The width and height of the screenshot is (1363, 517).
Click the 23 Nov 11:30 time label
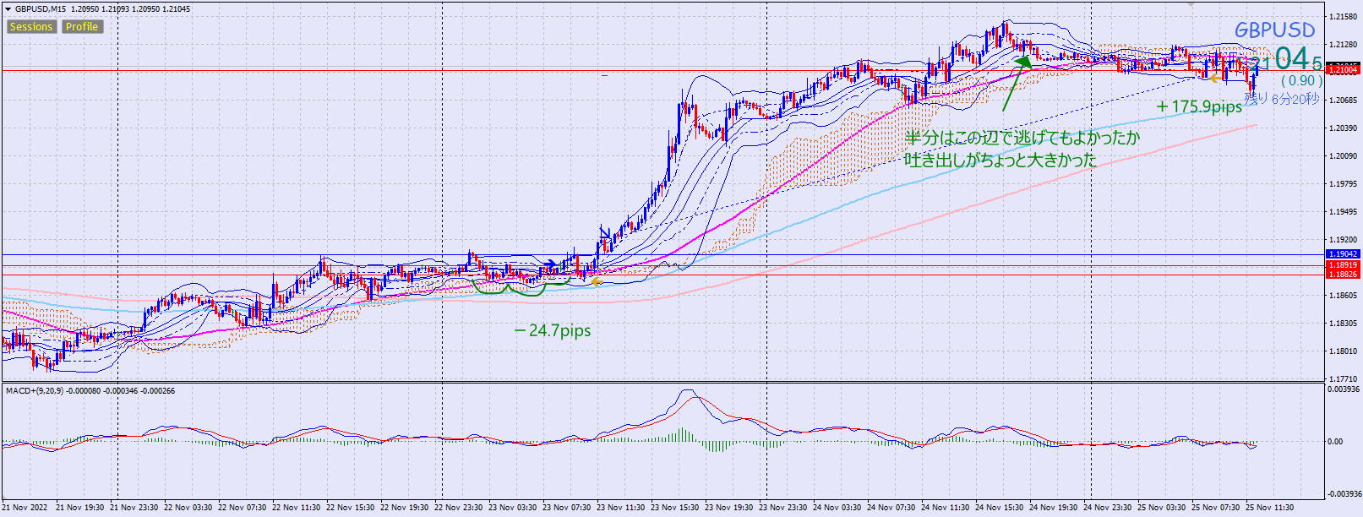[621, 508]
